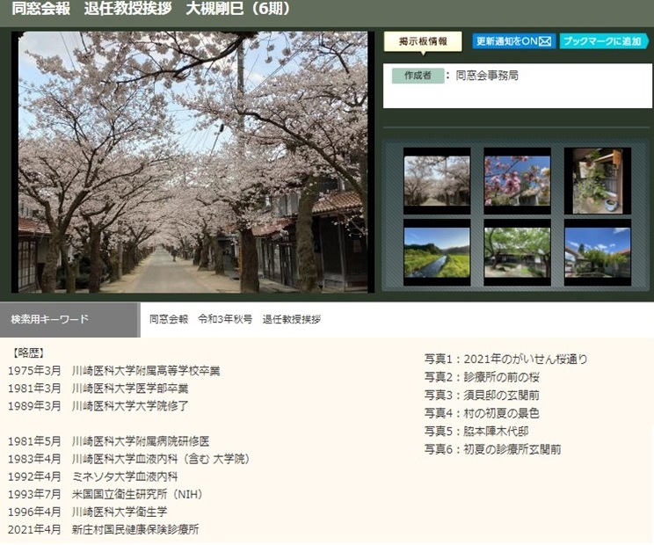Click line 1983年4月 川崎医科大学血液内科
The image size is (654, 545).
click(129, 459)
